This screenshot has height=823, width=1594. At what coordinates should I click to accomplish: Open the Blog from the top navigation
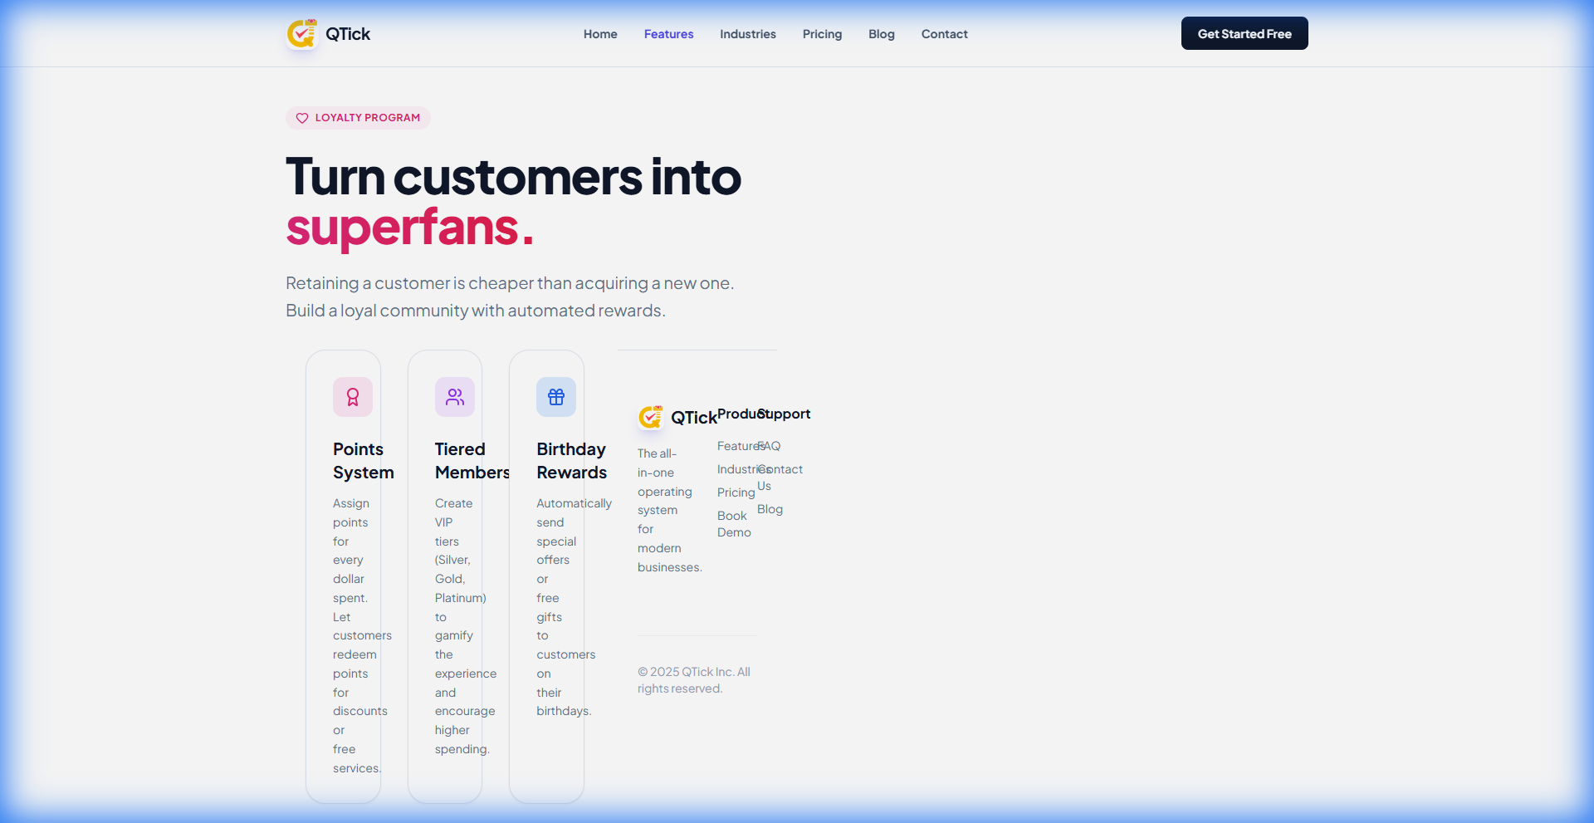pyautogui.click(x=881, y=34)
